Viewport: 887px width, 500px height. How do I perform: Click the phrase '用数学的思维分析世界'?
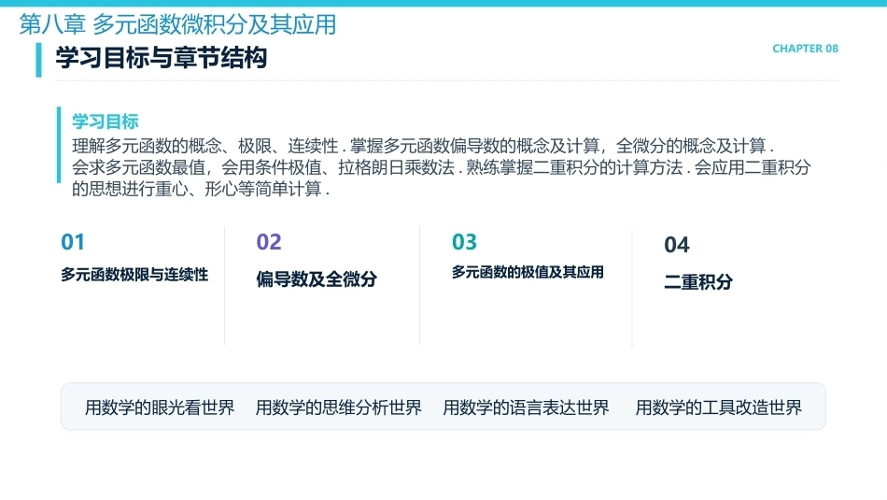pyautogui.click(x=338, y=407)
